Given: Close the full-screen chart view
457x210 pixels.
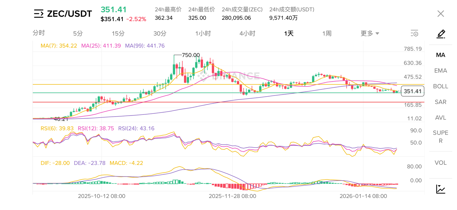Looking at the screenshot, I should (441, 14).
